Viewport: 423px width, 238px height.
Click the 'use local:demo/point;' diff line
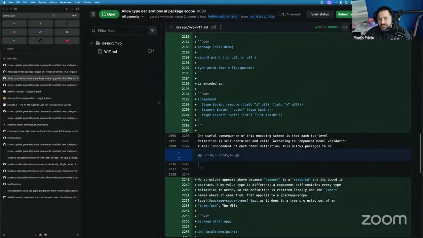(217, 232)
